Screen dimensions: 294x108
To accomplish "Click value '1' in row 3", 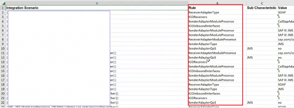I will coord(279,17).
